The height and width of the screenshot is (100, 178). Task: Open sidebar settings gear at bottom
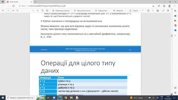[x=175, y=92]
